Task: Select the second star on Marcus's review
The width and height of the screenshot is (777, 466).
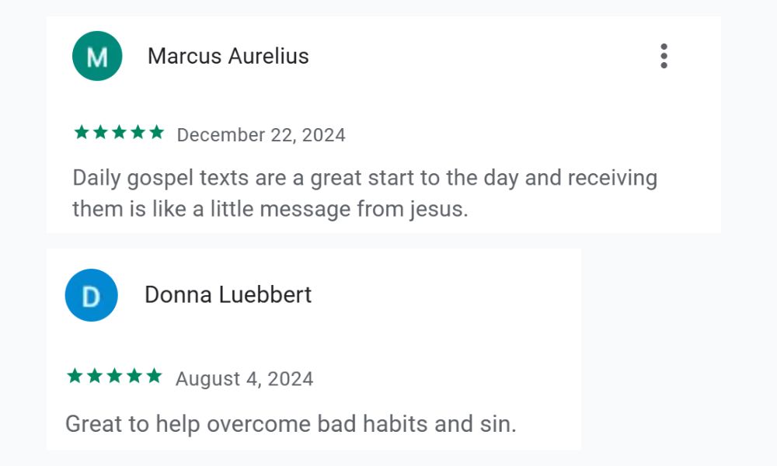Action: 99,133
